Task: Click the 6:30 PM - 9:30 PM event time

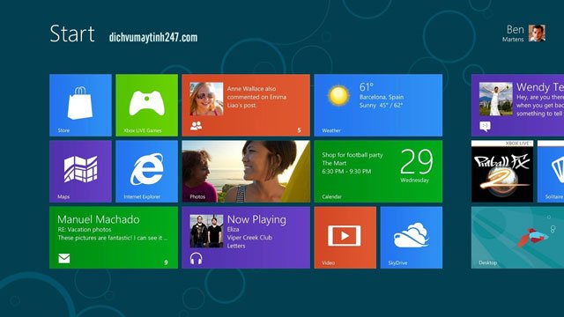Action: [346, 172]
